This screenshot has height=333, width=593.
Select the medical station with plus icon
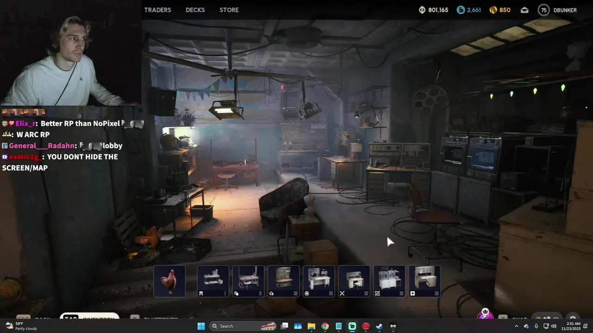424,281
